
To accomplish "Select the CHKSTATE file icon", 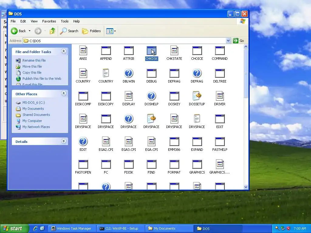I will click(174, 51).
